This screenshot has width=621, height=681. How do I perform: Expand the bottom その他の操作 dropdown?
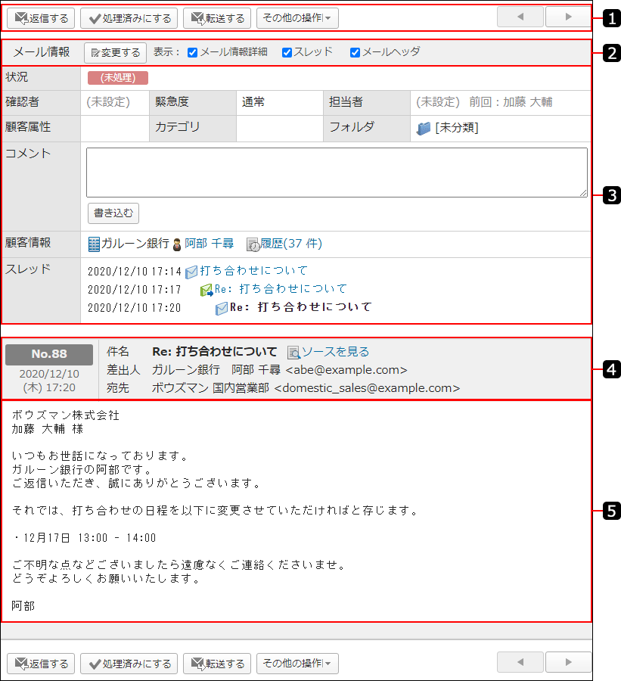[x=297, y=664]
